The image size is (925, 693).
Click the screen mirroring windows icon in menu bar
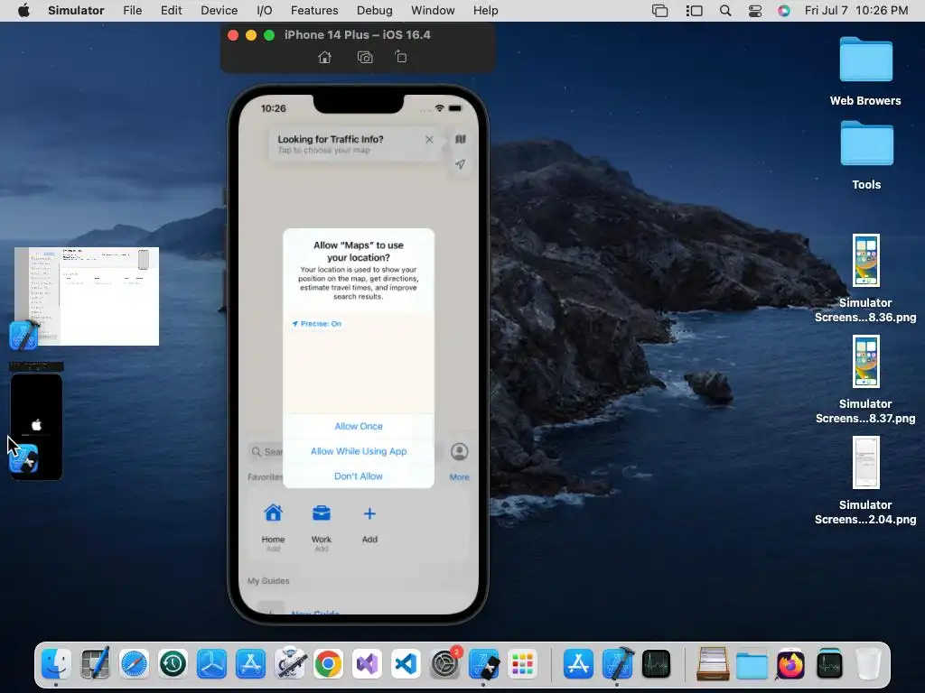(660, 11)
